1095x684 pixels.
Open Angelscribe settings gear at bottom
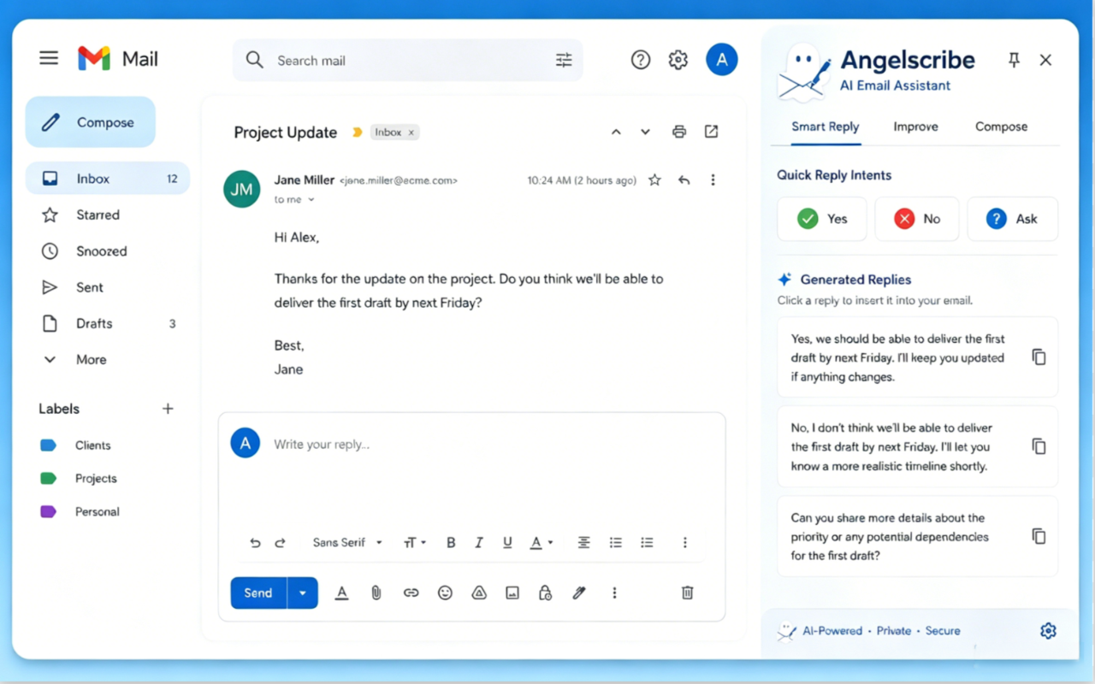pyautogui.click(x=1048, y=631)
